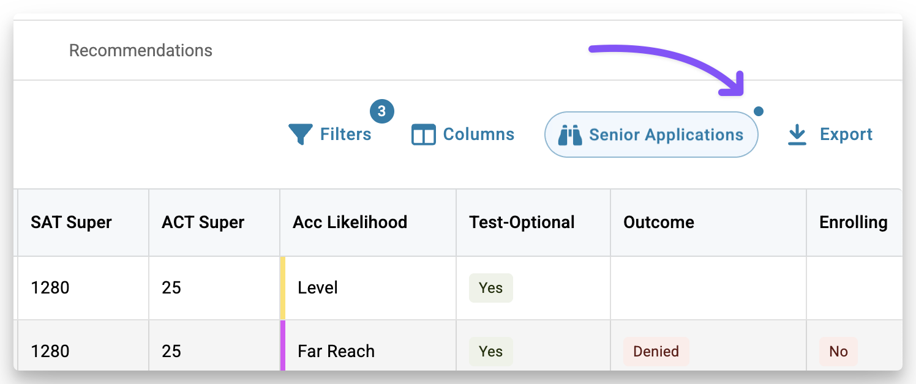Click the blue notification dot near Senior Applications
916x384 pixels.
pos(759,111)
